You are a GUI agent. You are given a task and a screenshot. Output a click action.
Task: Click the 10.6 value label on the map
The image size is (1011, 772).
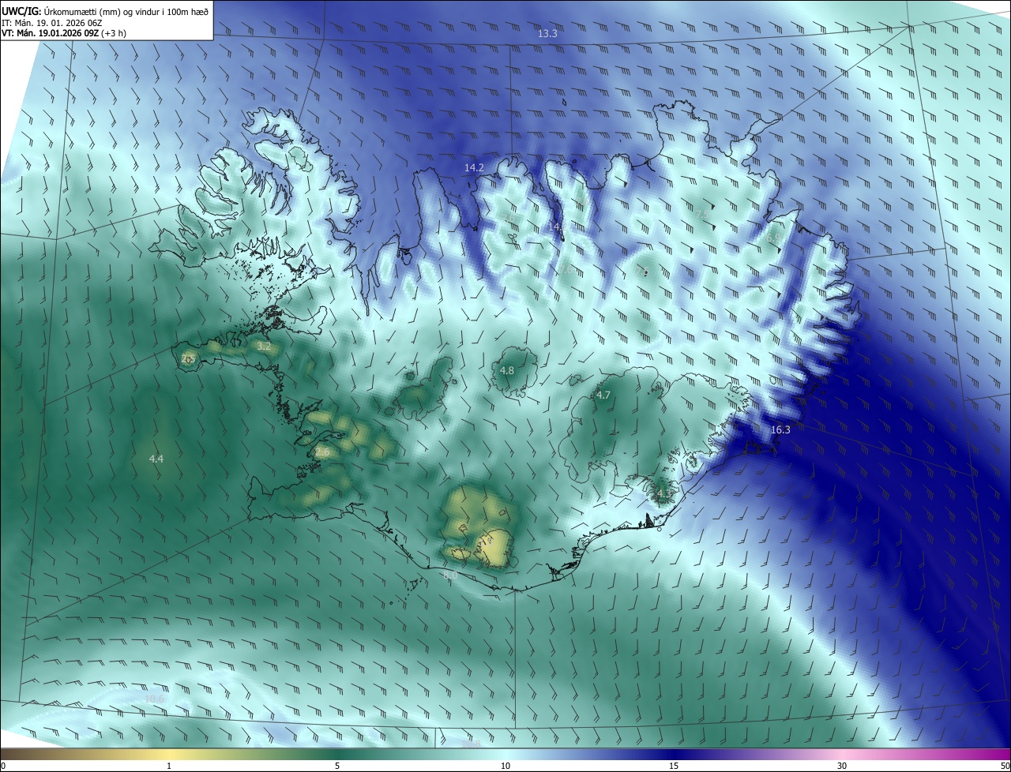pyautogui.click(x=155, y=699)
